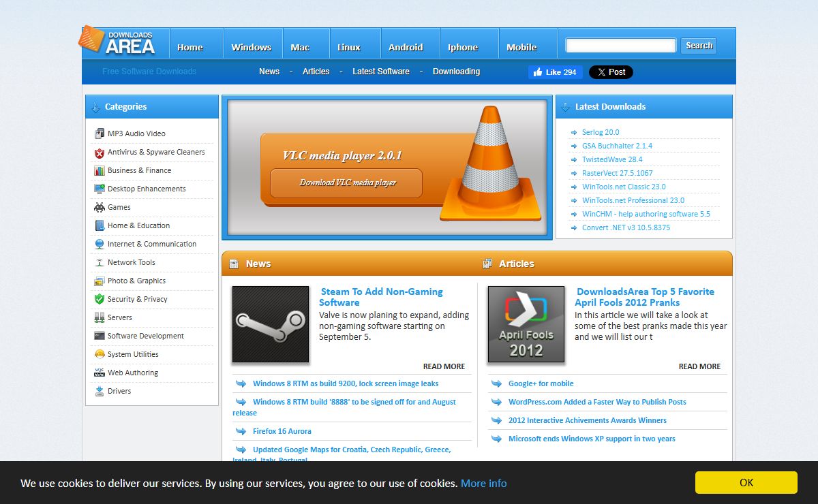Click READ MORE under April Fools article

click(699, 366)
